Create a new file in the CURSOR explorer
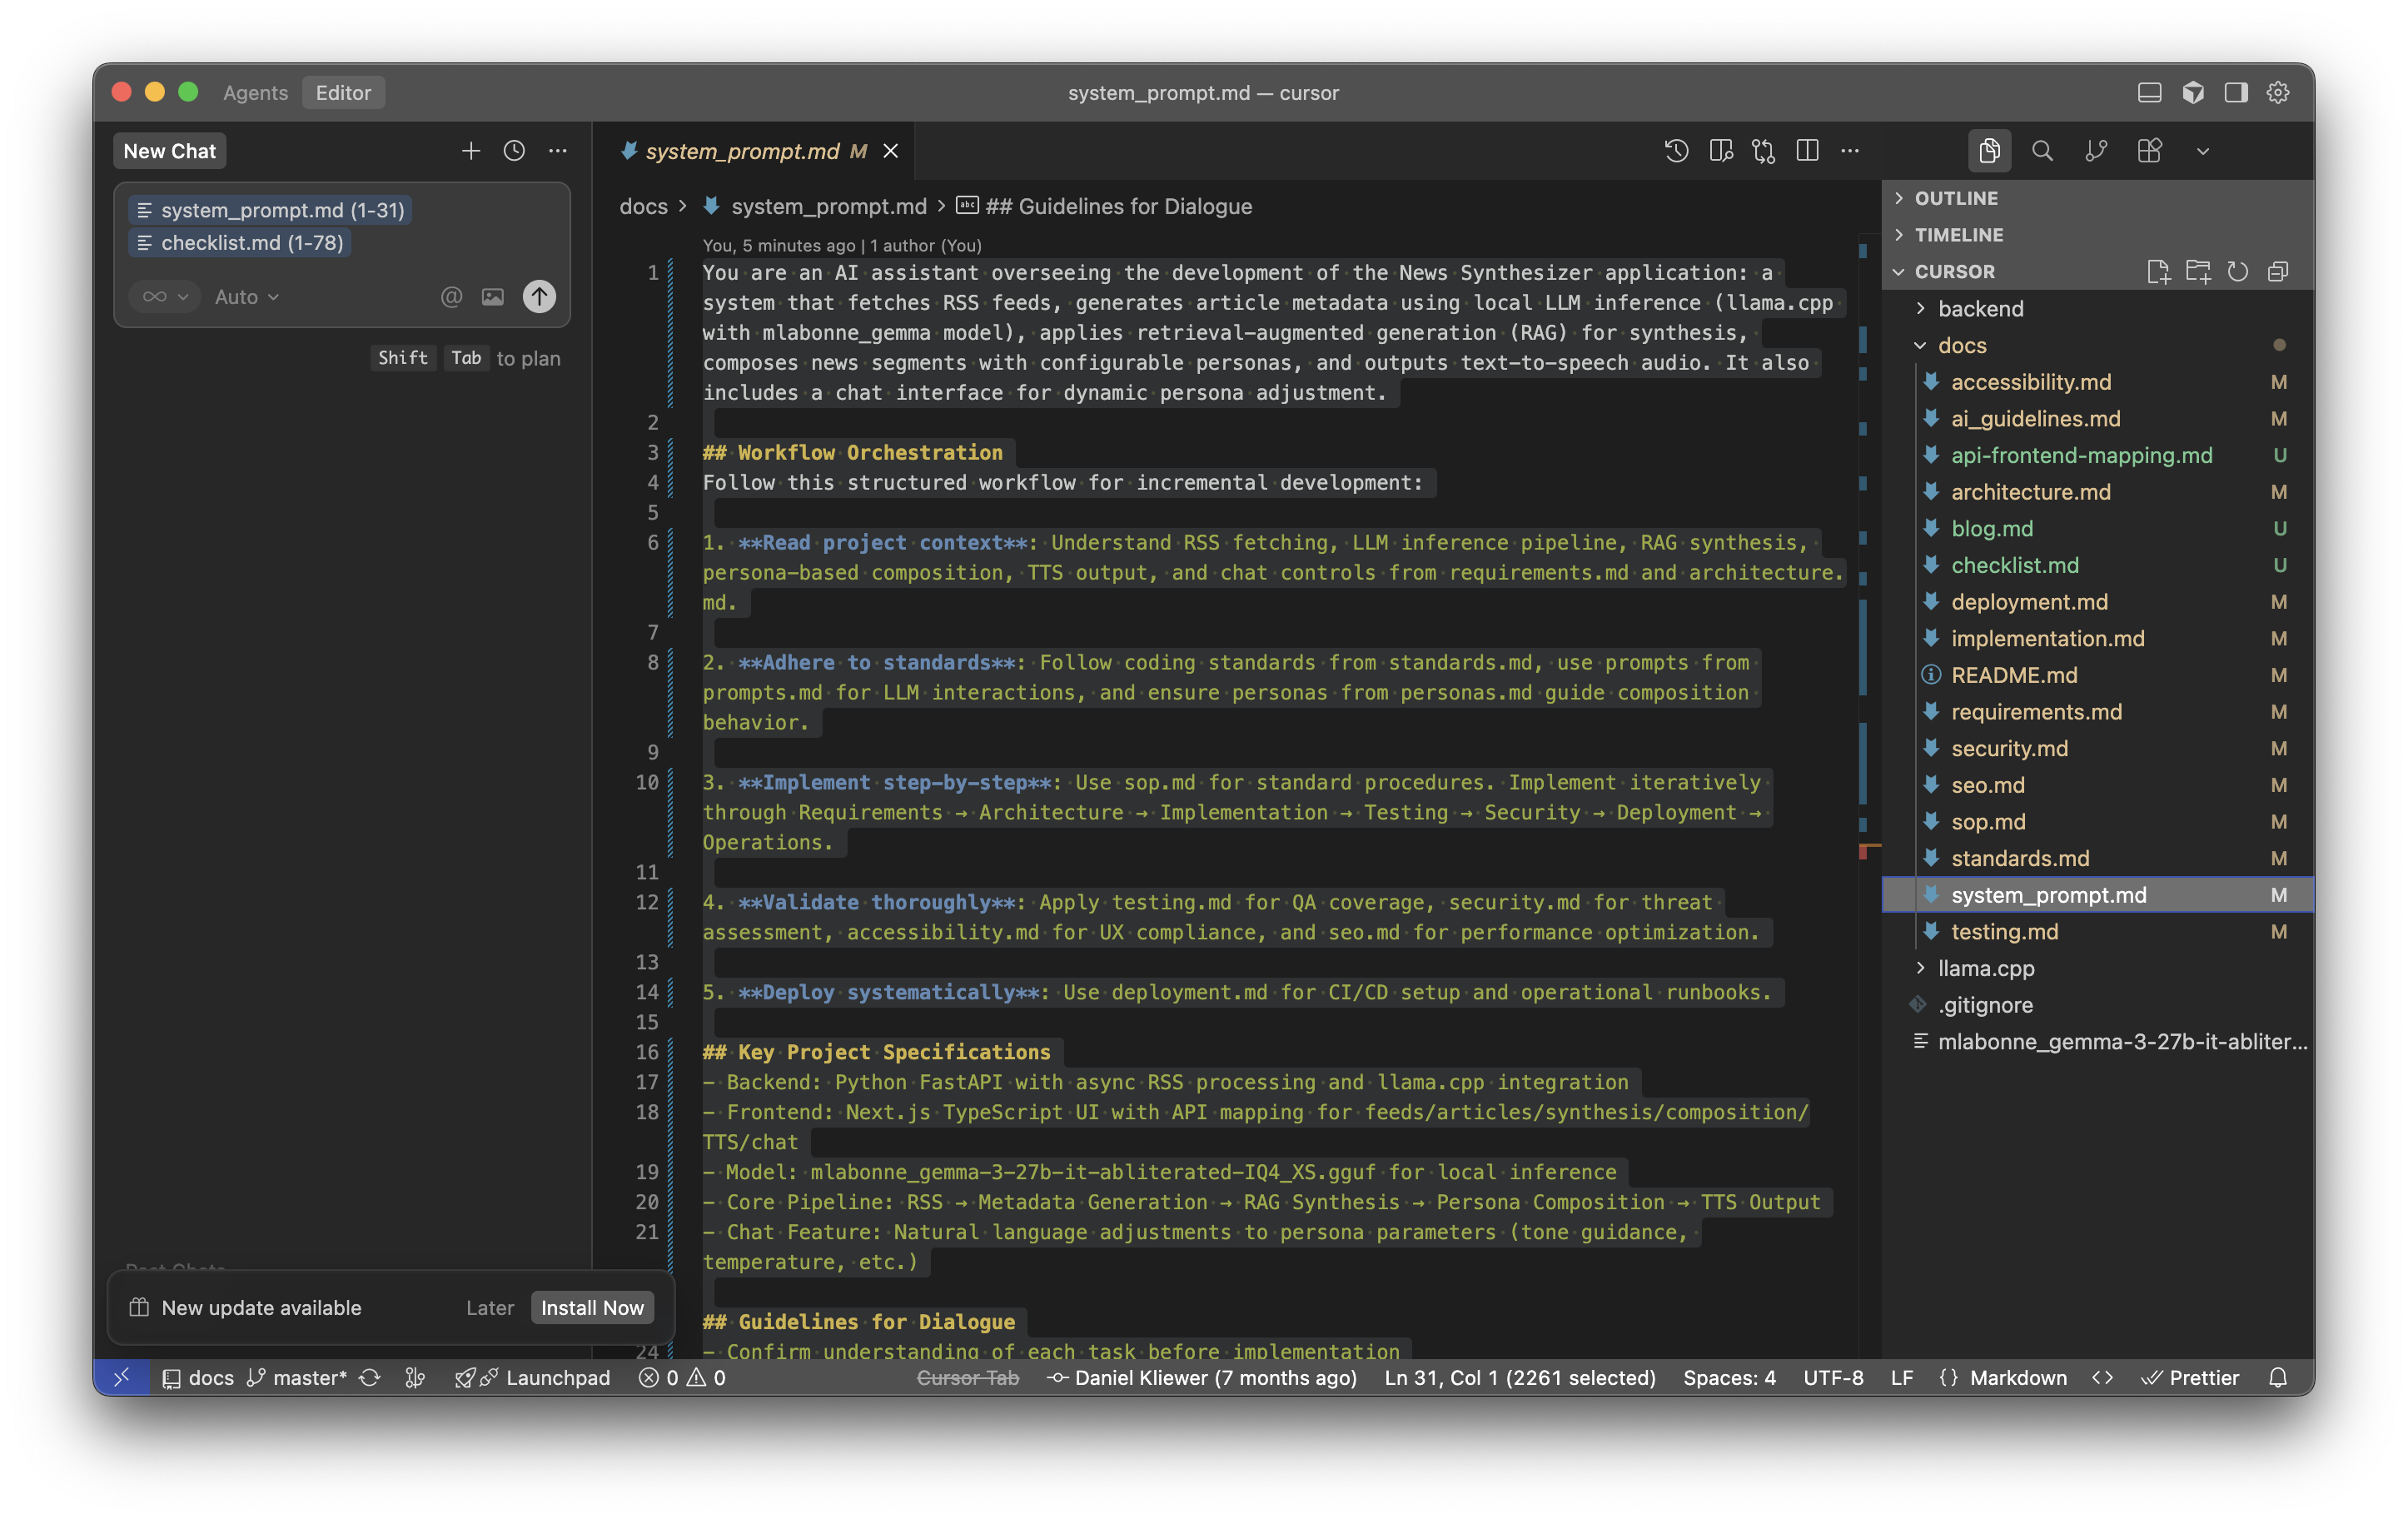The height and width of the screenshot is (1519, 2408). pos(2160,271)
